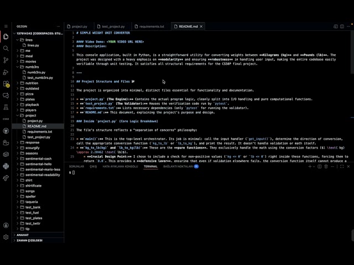This screenshot has width=354, height=265.
Task: Expand the ANAHAT outline section
Action: pos(38,235)
